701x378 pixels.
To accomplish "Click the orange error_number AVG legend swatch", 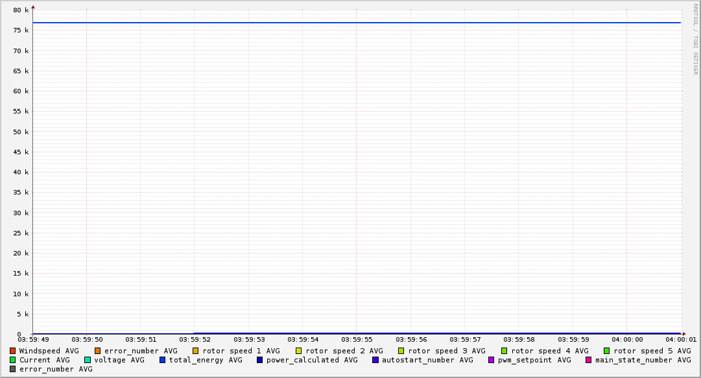I will tap(98, 351).
